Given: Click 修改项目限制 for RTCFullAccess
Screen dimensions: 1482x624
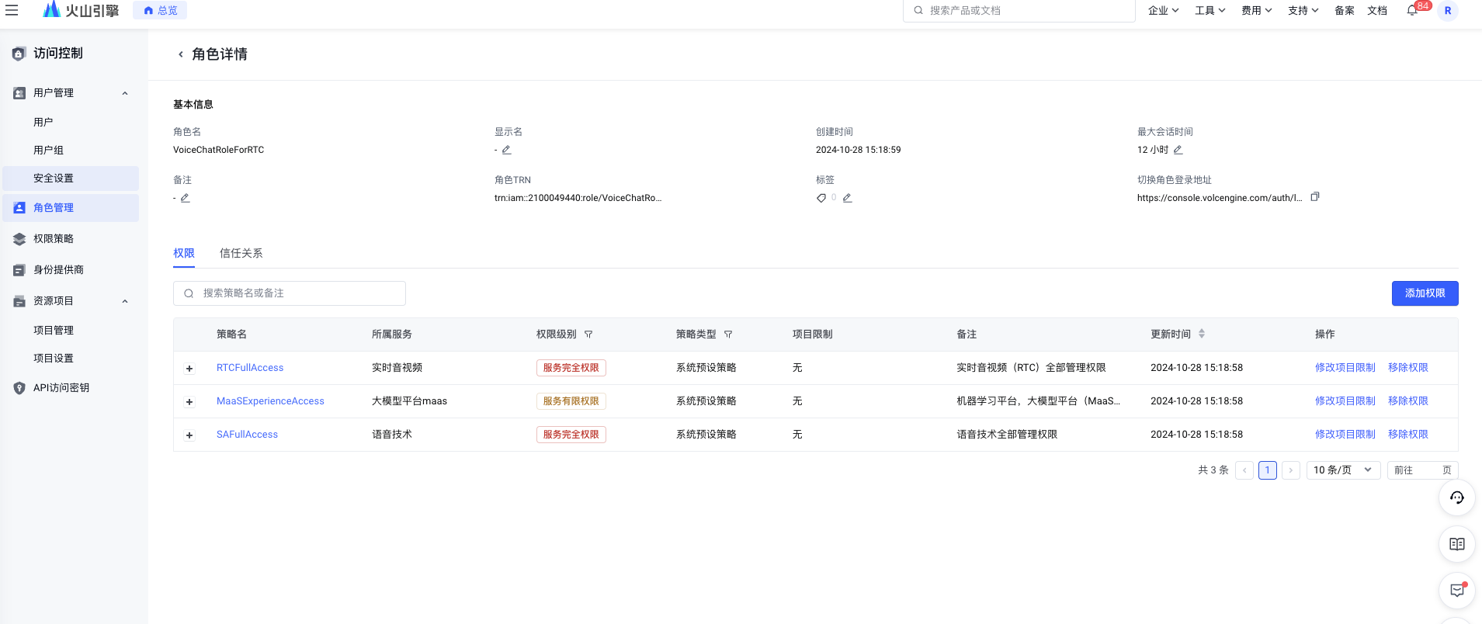Looking at the screenshot, I should pyautogui.click(x=1345, y=368).
